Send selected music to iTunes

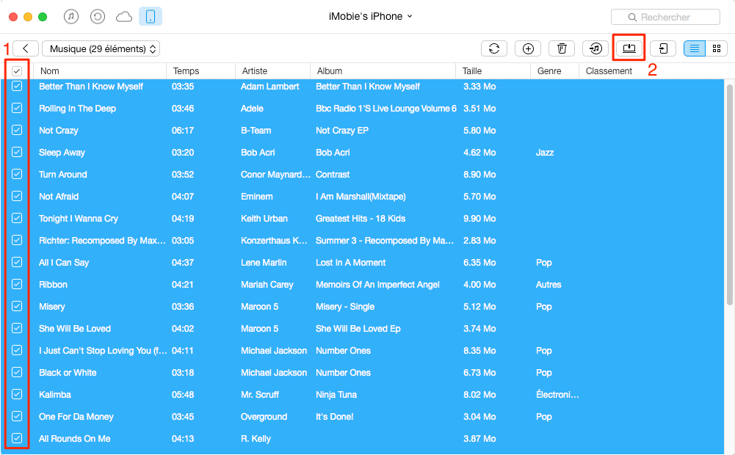595,48
